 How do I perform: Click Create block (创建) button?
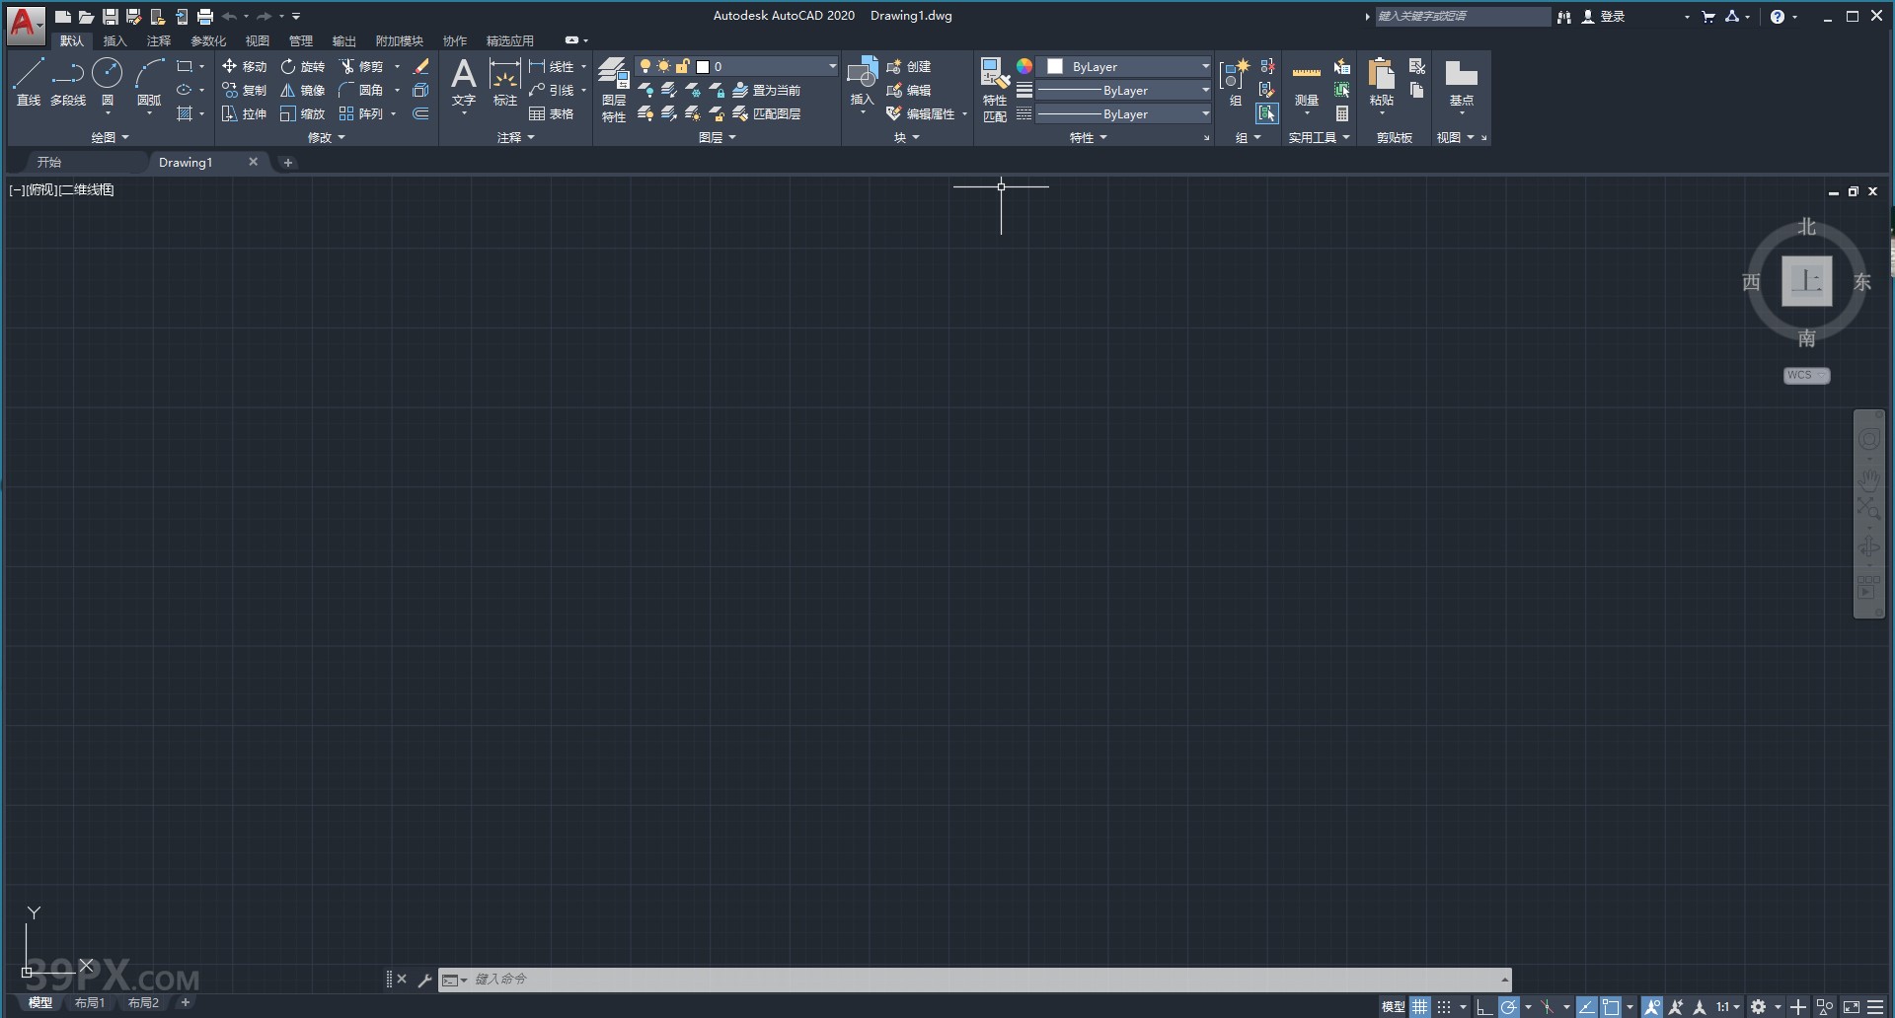tap(909, 66)
